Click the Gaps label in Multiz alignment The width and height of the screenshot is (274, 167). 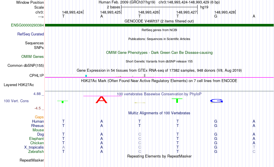click(x=39, y=117)
